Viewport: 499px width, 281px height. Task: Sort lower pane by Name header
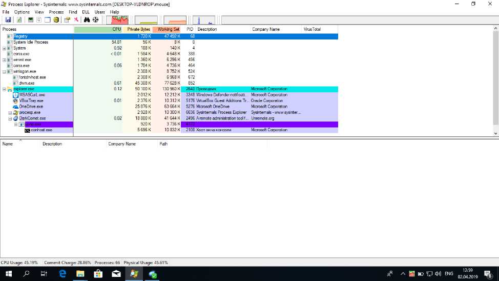pos(20,144)
